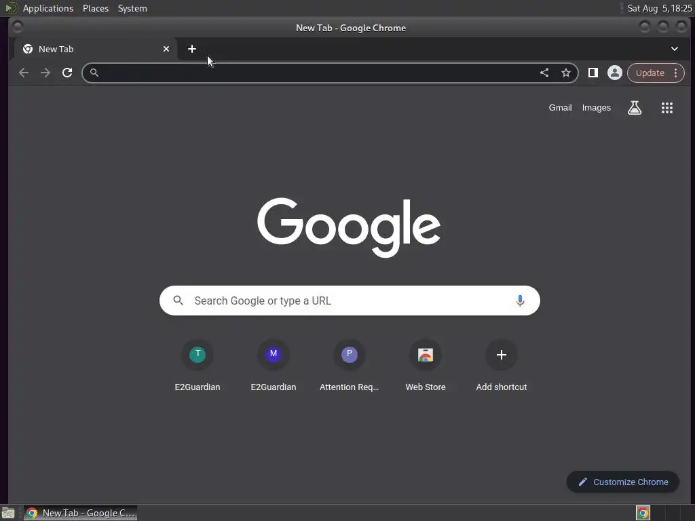Open the profile avatar menu
Screen dimensions: 695x521
coord(614,73)
